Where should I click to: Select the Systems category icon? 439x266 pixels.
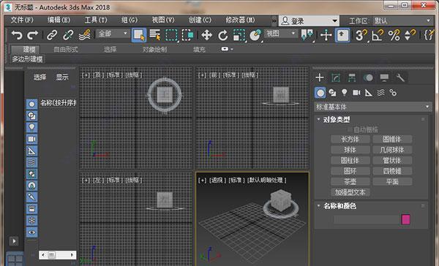tap(393, 93)
